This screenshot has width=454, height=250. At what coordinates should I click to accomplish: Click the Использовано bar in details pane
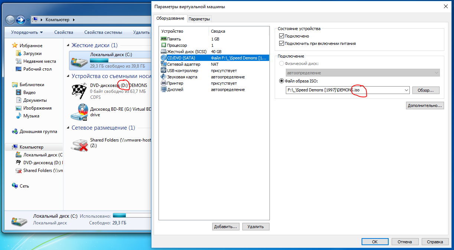tap(131, 215)
